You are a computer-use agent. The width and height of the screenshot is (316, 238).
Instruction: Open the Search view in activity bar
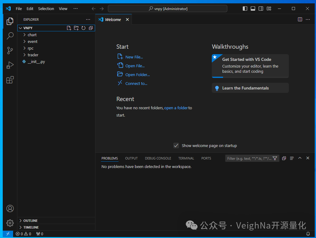(10, 36)
